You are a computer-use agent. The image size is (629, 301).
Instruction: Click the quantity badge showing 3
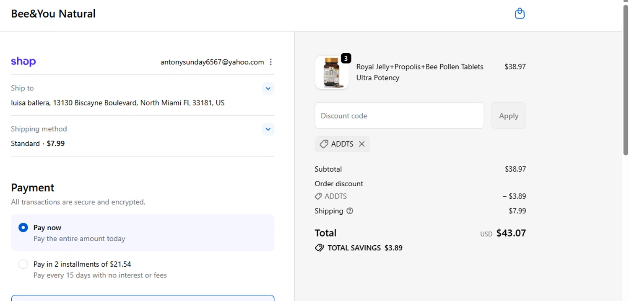coord(346,59)
